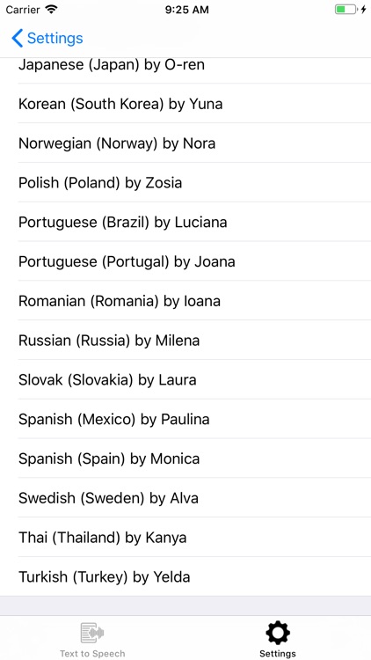Tap the Settings gear icon
Image resolution: width=371 pixels, height=660 pixels.
click(x=278, y=633)
